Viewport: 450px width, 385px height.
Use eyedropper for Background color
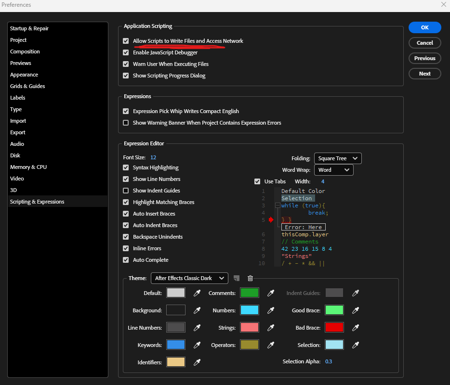click(x=197, y=310)
